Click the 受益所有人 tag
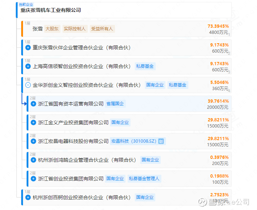Viewport: 257px width, 210px height. pos(102,29)
